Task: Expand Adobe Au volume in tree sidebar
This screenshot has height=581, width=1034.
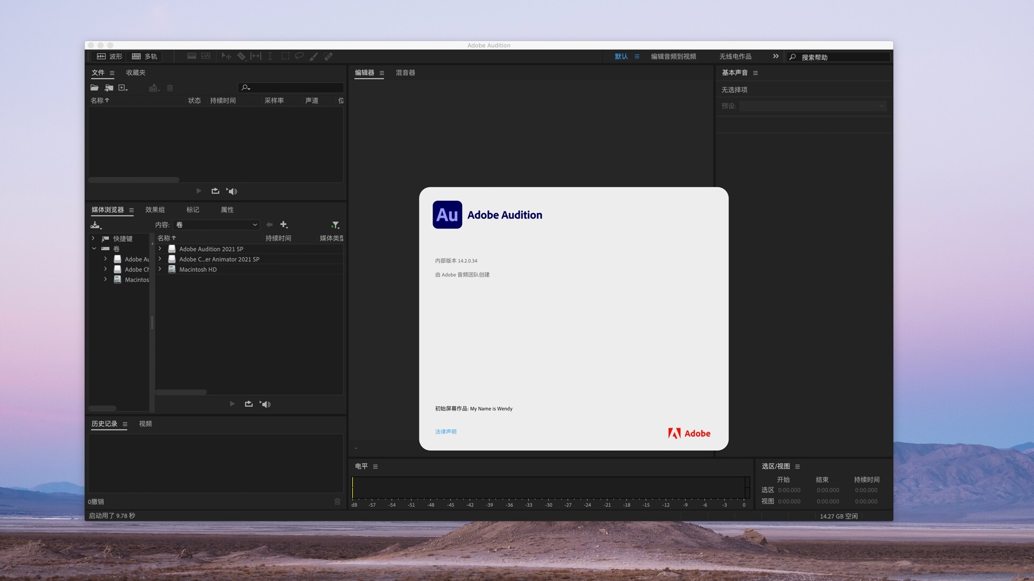Action: [x=106, y=259]
